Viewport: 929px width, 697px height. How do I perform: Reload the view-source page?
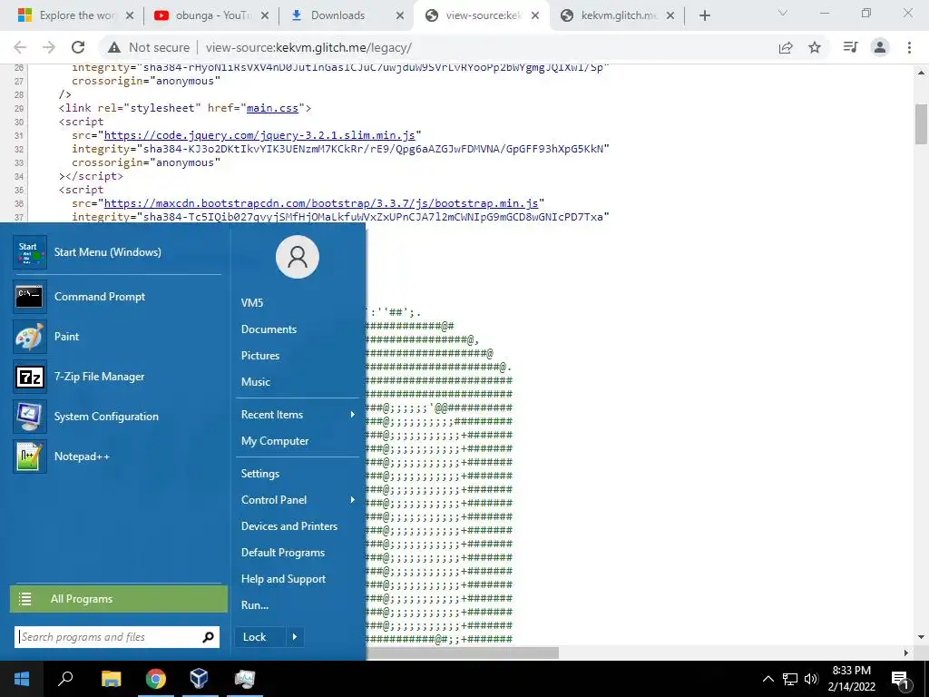[78, 47]
